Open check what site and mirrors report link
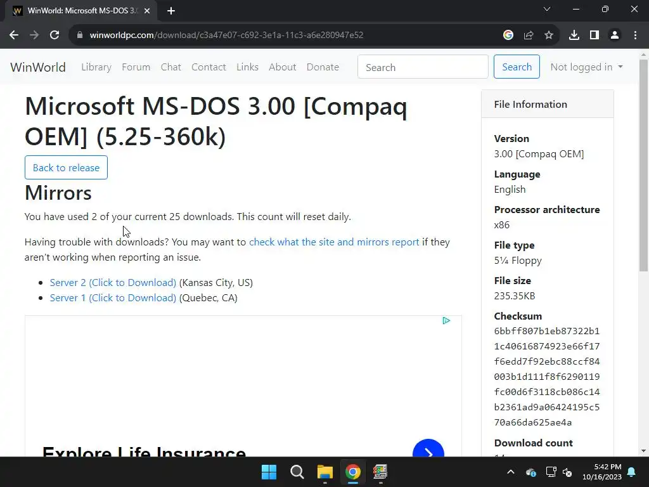Screen dimensions: 649x487 coord(334,242)
